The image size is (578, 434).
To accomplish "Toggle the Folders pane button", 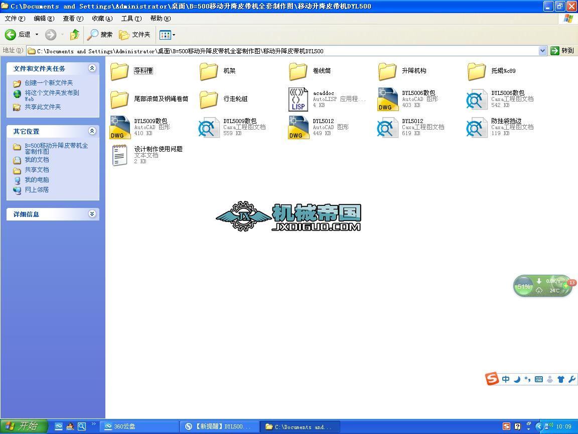I will pos(134,35).
